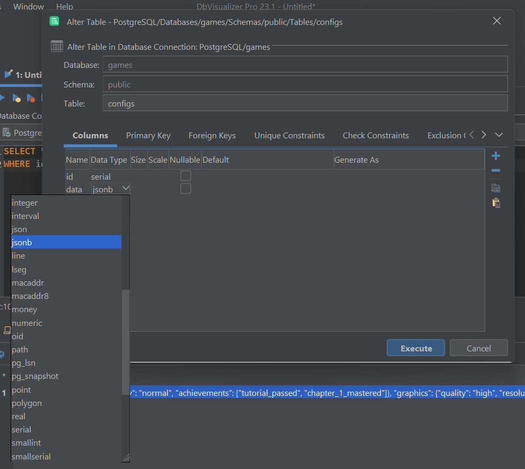Image resolution: width=525 pixels, height=469 pixels.
Task: Select pg_snapshot in the data type list
Action: coord(66,376)
